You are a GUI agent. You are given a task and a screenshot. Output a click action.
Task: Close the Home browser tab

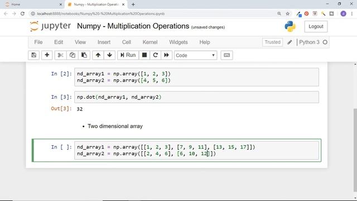61,4
